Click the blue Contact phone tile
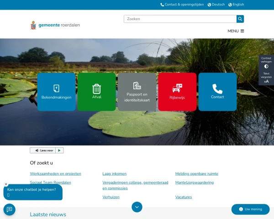Screen dimensions: 274x219 pos(217,92)
